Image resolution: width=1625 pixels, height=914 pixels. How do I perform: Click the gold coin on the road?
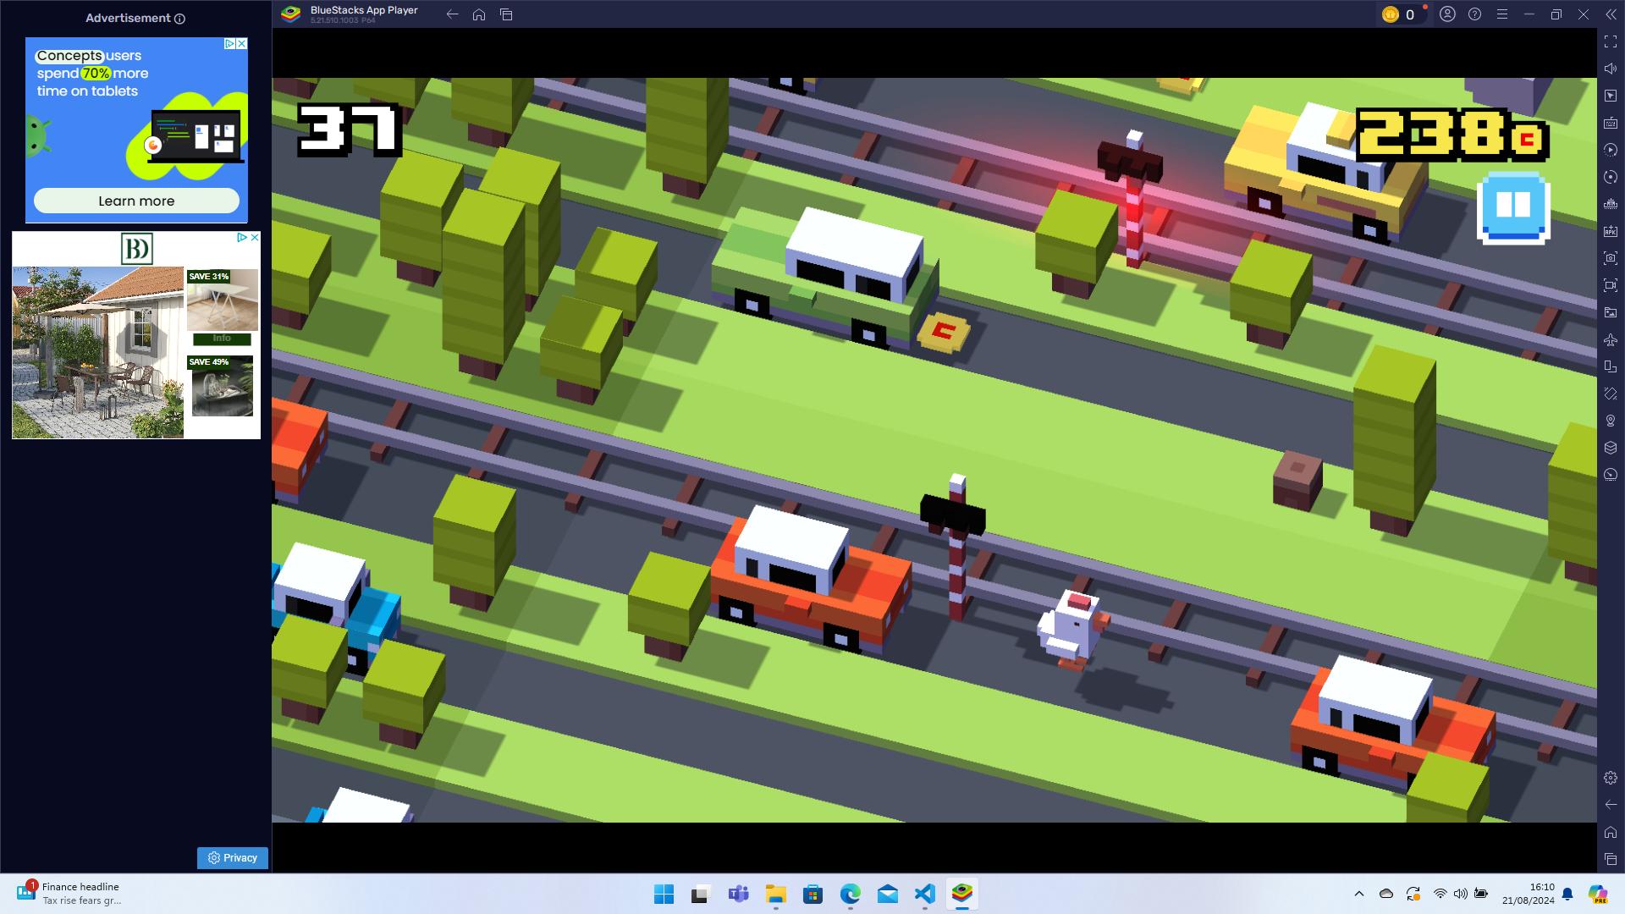(x=944, y=334)
